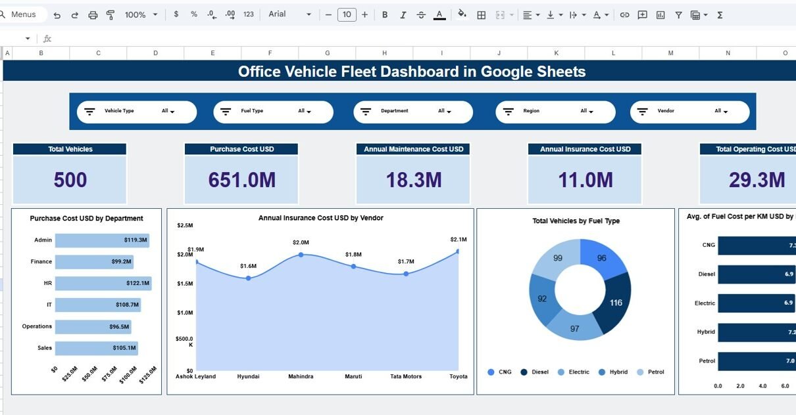Viewport: 796px width, 415px height.
Task: Toggle Italic formatting
Action: 403,14
